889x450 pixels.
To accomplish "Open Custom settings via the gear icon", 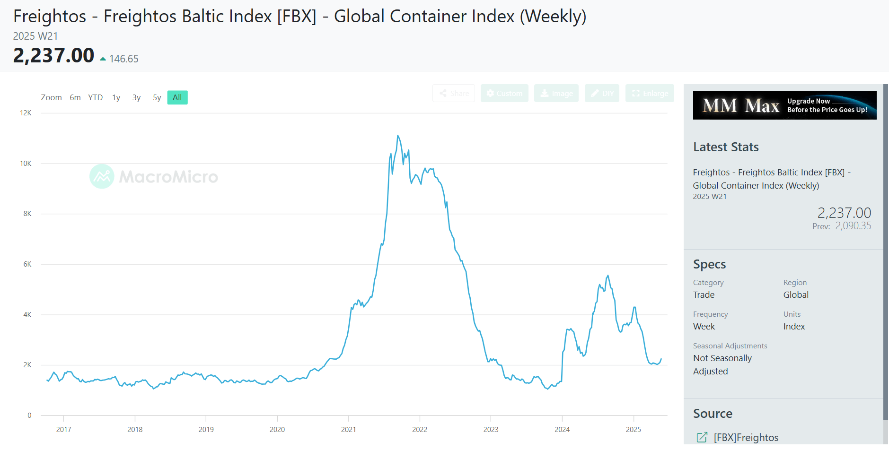I will tap(490, 93).
